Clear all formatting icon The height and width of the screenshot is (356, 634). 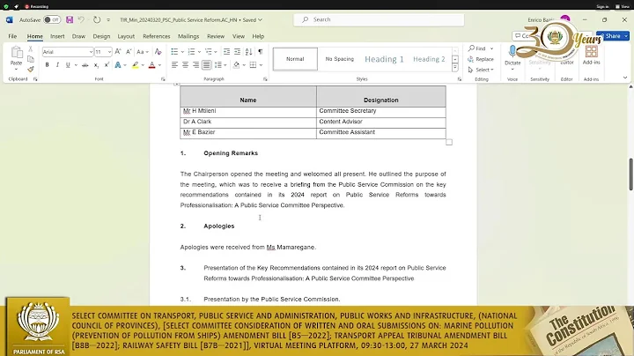pos(158,52)
